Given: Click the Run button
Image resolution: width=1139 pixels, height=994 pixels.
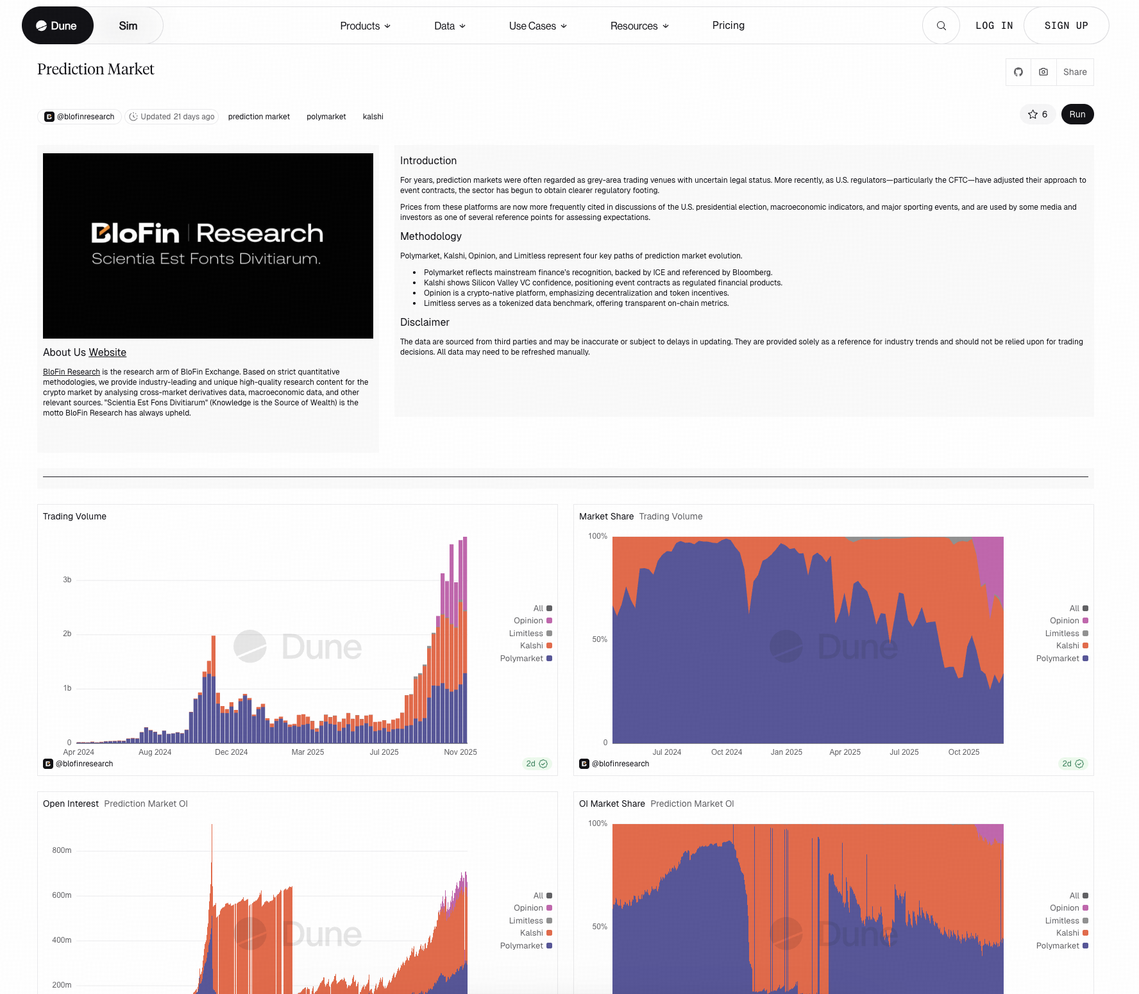Looking at the screenshot, I should pyautogui.click(x=1077, y=114).
